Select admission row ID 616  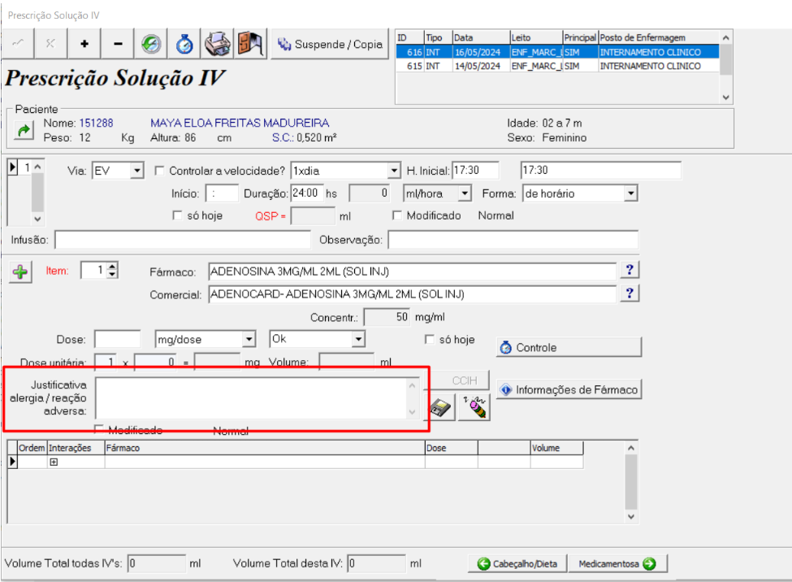(x=557, y=52)
